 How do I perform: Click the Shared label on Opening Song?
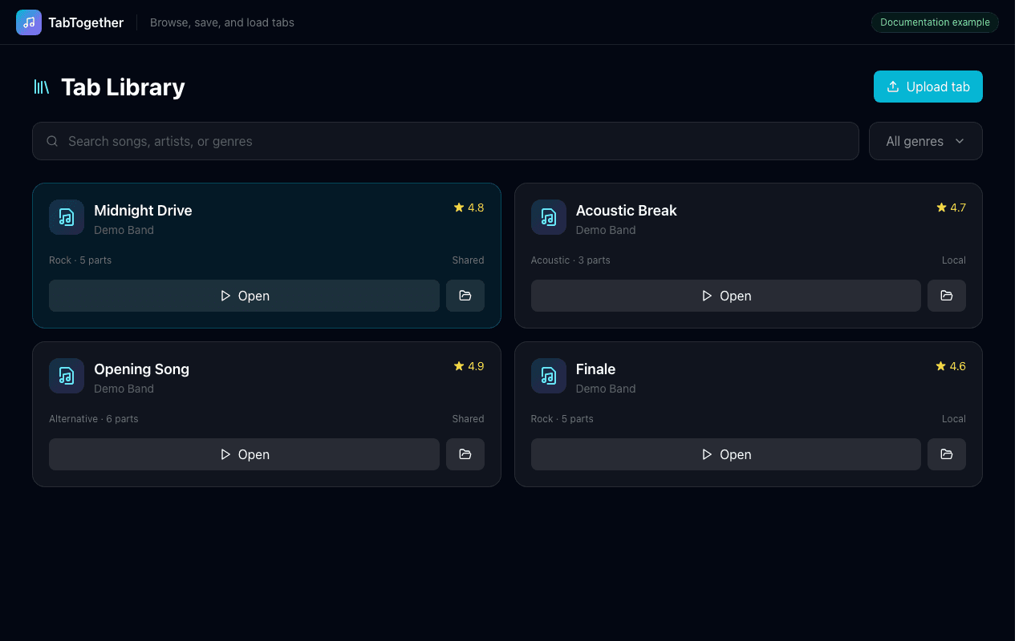(x=468, y=419)
